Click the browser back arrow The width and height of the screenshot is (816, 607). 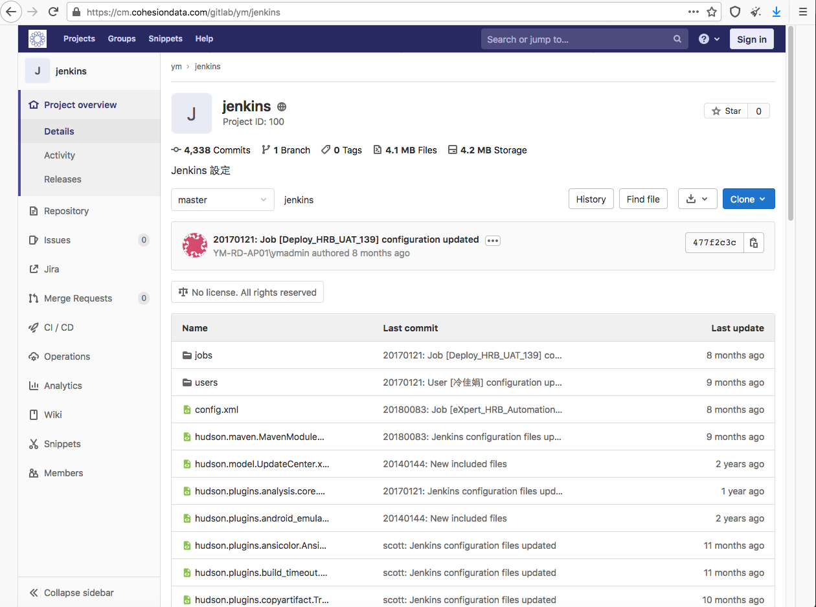pyautogui.click(x=11, y=12)
